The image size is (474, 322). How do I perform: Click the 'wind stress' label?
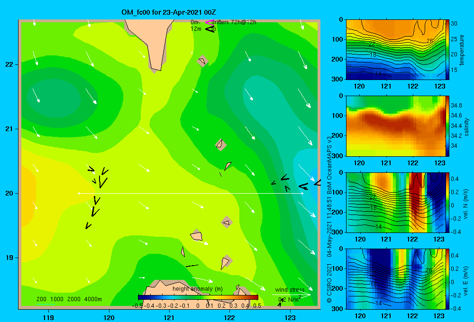(290, 289)
